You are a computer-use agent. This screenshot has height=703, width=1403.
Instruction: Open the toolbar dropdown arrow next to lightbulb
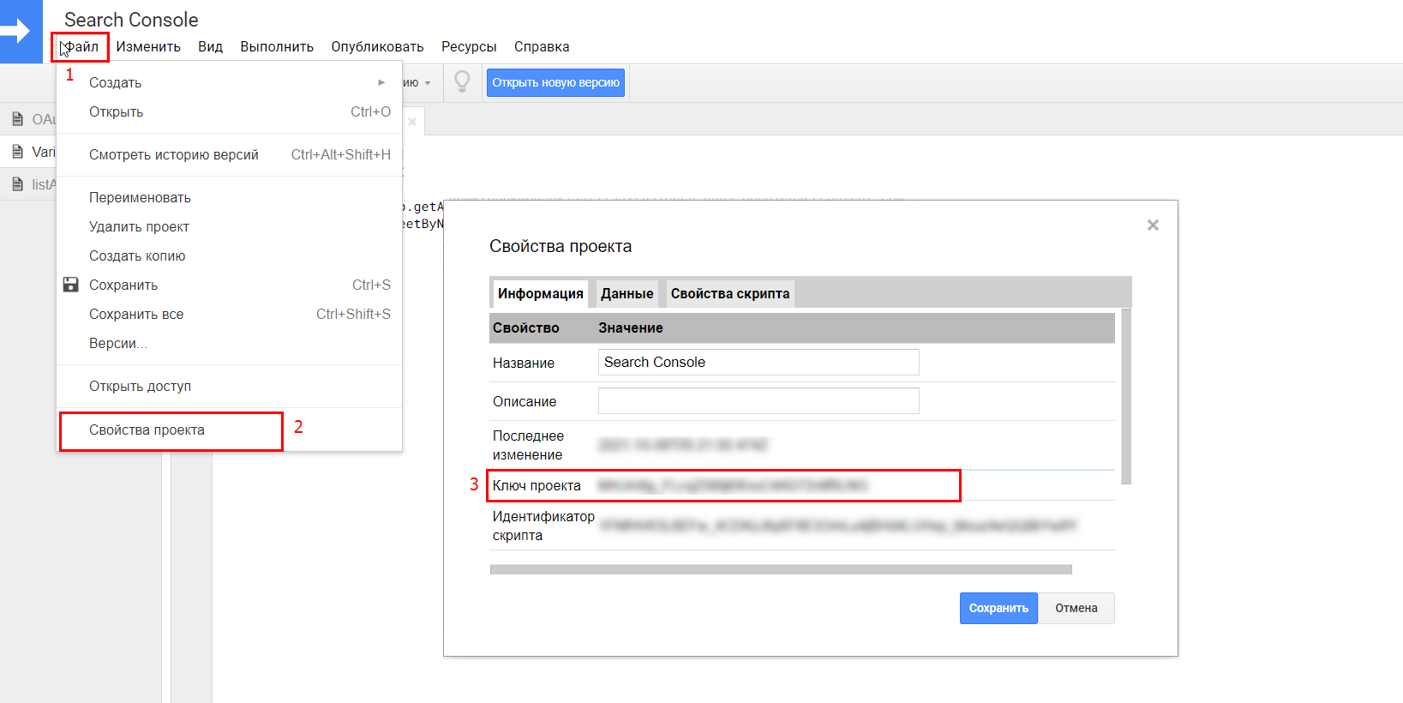[x=428, y=83]
